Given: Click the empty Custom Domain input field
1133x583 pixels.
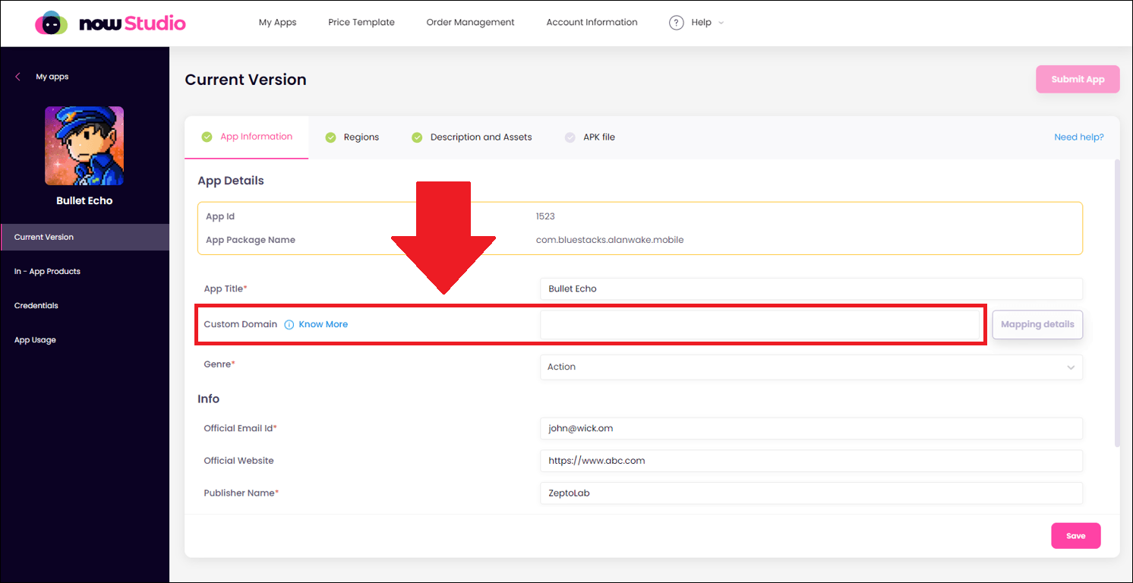Looking at the screenshot, I should [760, 324].
